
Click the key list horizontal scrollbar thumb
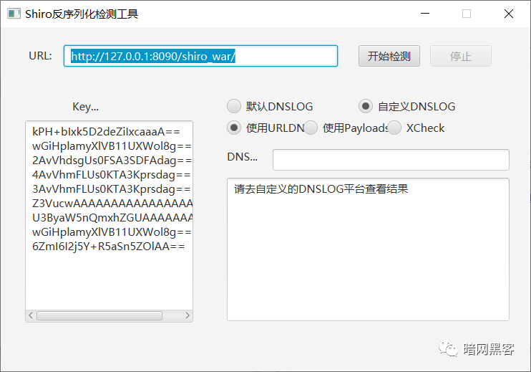[x=99, y=315]
